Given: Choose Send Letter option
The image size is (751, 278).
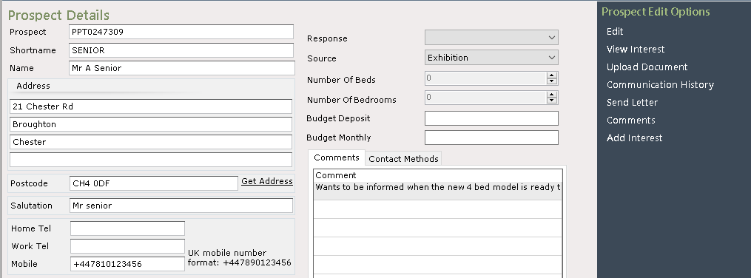Looking at the screenshot, I should (x=632, y=102).
